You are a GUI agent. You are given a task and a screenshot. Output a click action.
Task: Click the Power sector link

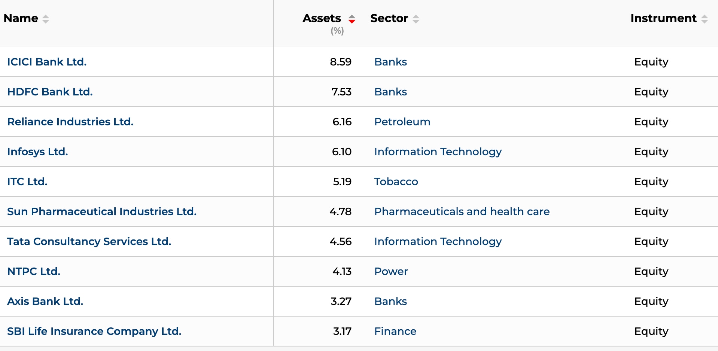pos(391,271)
